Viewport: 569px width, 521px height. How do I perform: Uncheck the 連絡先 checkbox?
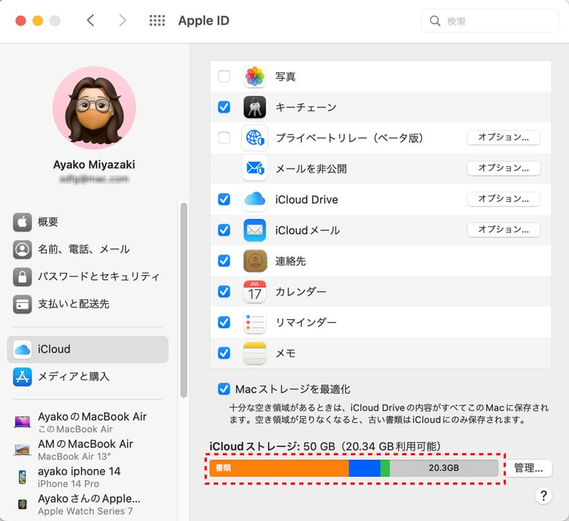point(224,260)
